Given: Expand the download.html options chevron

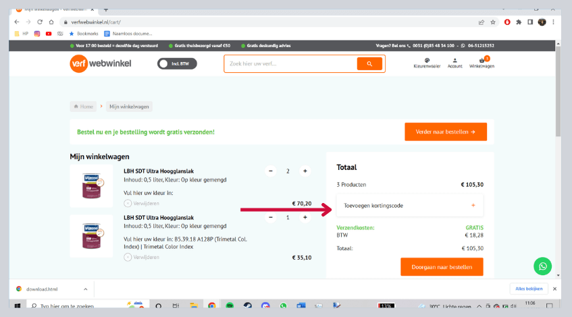Looking at the screenshot, I should pos(85,289).
